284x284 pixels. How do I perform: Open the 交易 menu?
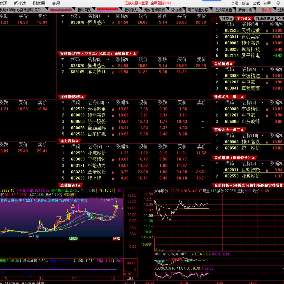pos(56,3)
